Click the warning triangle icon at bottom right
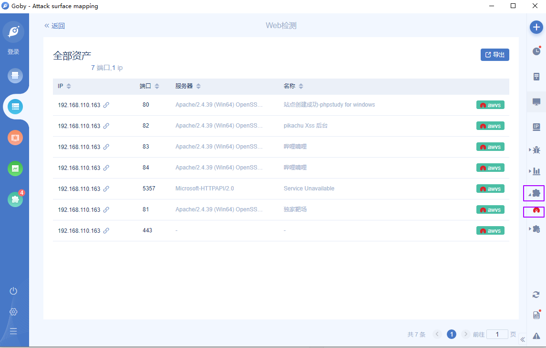 536,336
